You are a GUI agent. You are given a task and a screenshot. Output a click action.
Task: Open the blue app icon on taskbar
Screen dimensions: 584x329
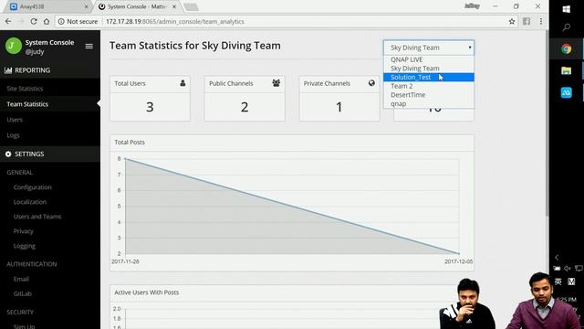click(567, 92)
